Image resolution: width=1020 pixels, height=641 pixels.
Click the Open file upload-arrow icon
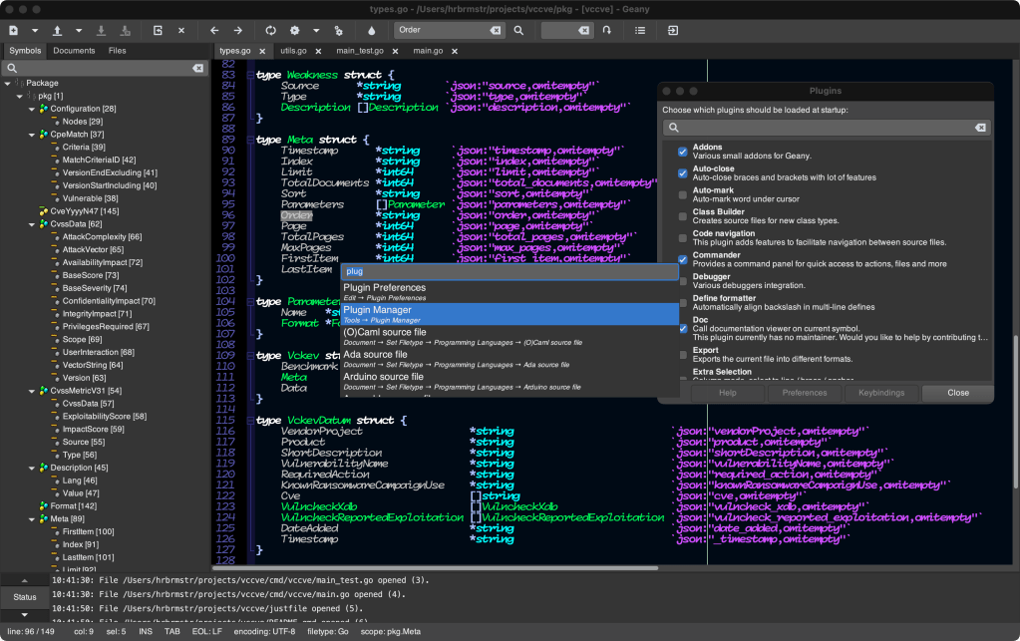coord(57,31)
